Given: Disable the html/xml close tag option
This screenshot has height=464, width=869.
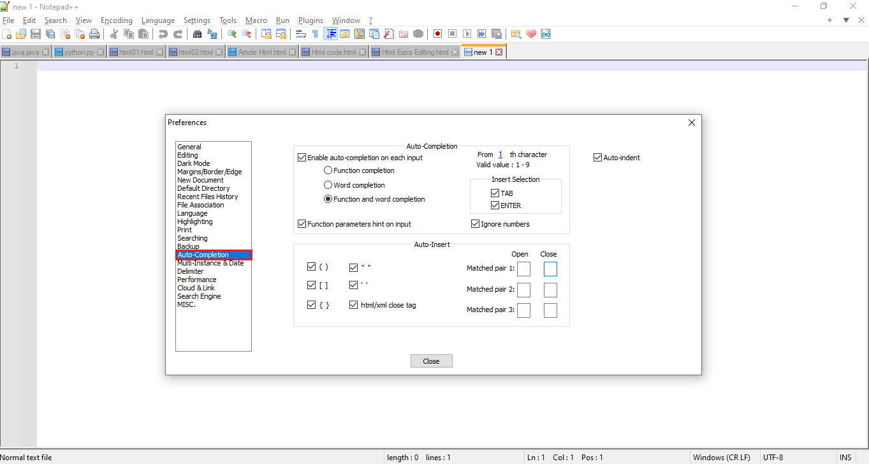Looking at the screenshot, I should point(354,304).
